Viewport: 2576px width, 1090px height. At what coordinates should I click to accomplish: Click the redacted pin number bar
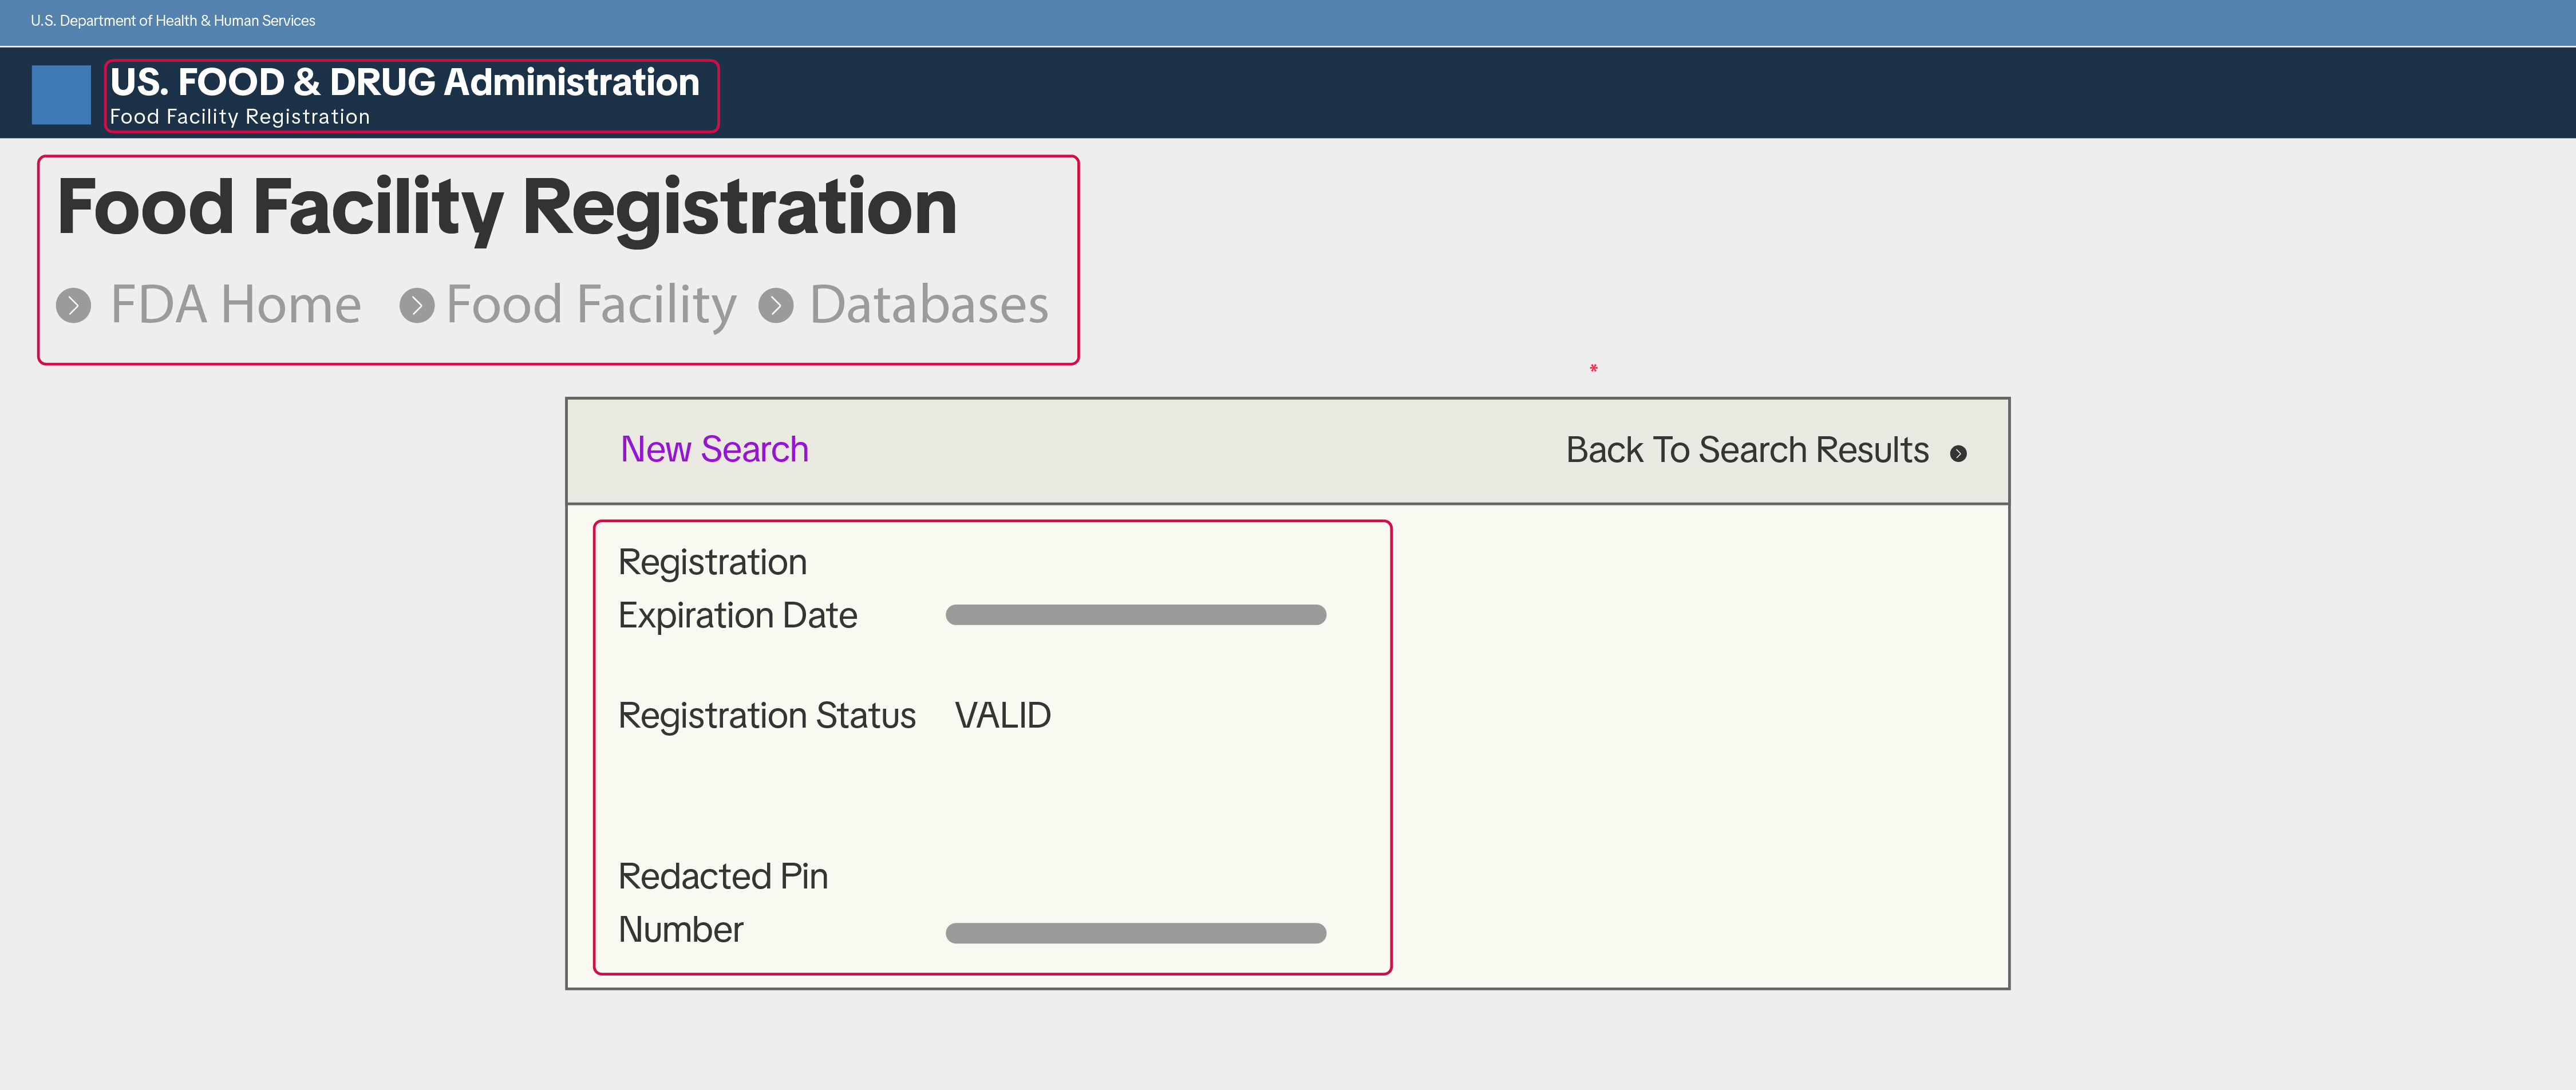coord(1135,933)
